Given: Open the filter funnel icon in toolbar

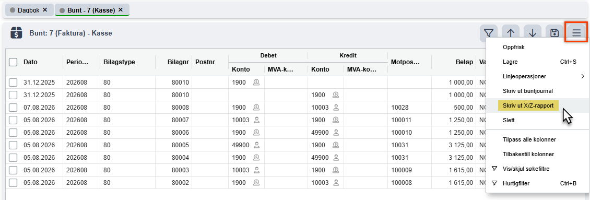Looking at the screenshot, I should tap(489, 33).
